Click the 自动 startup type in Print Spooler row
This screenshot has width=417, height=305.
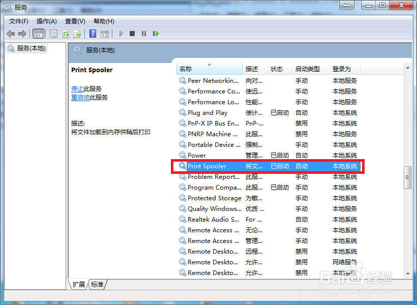click(x=302, y=166)
